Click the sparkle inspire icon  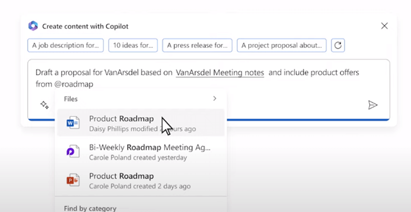[x=44, y=105]
